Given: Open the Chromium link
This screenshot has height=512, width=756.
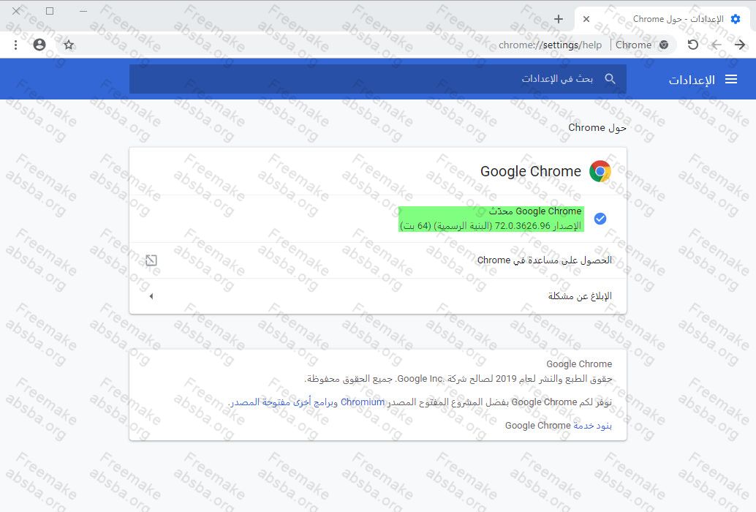Looking at the screenshot, I should pos(363,402).
